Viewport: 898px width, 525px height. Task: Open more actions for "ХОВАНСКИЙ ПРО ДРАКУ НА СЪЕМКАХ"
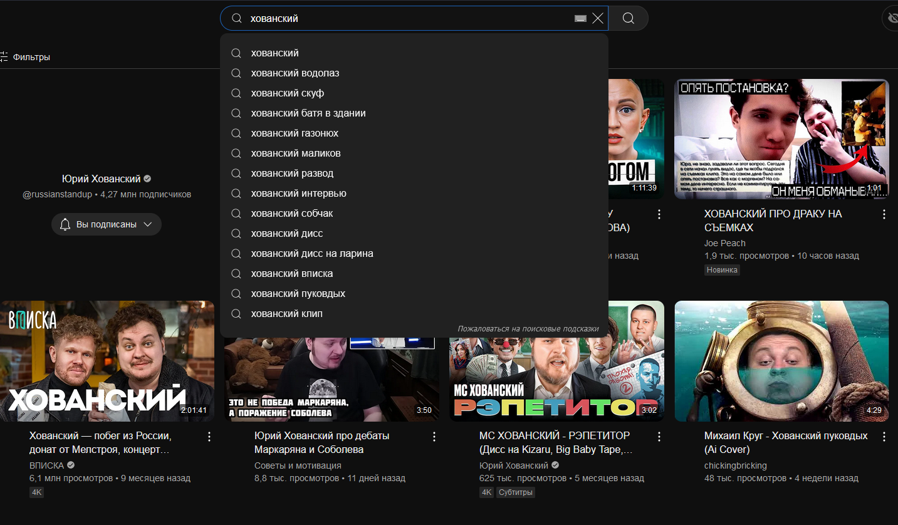[884, 214]
